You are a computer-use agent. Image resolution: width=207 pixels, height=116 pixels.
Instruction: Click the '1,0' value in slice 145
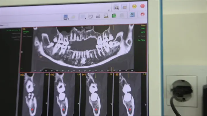pyautogui.click(x=145, y=74)
